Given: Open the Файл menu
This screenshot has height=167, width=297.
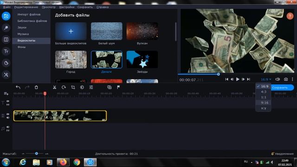Looking at the screenshot, I should (x=6, y=7).
